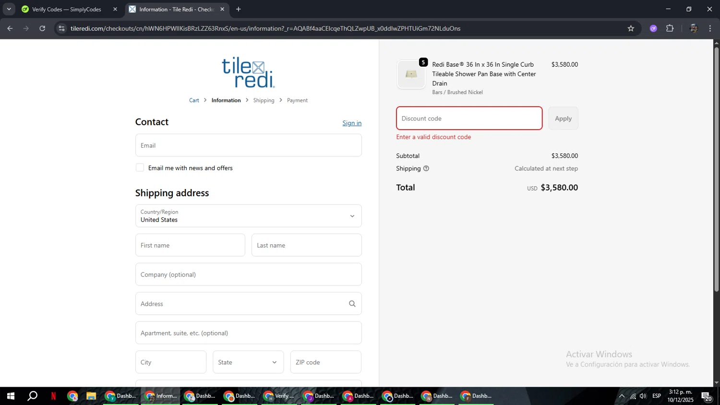Expand the State dropdown
This screenshot has width=720, height=405.
click(248, 362)
